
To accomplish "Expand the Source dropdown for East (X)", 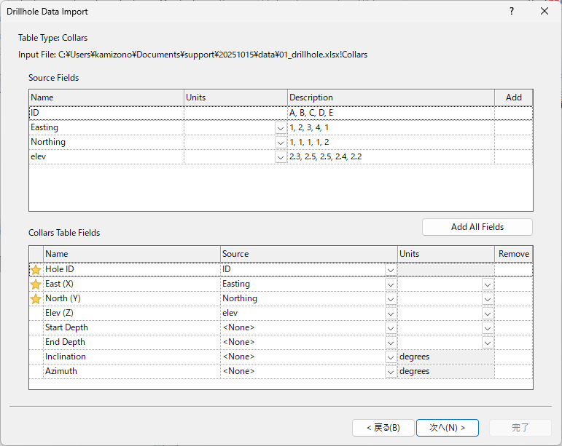I will point(391,284).
